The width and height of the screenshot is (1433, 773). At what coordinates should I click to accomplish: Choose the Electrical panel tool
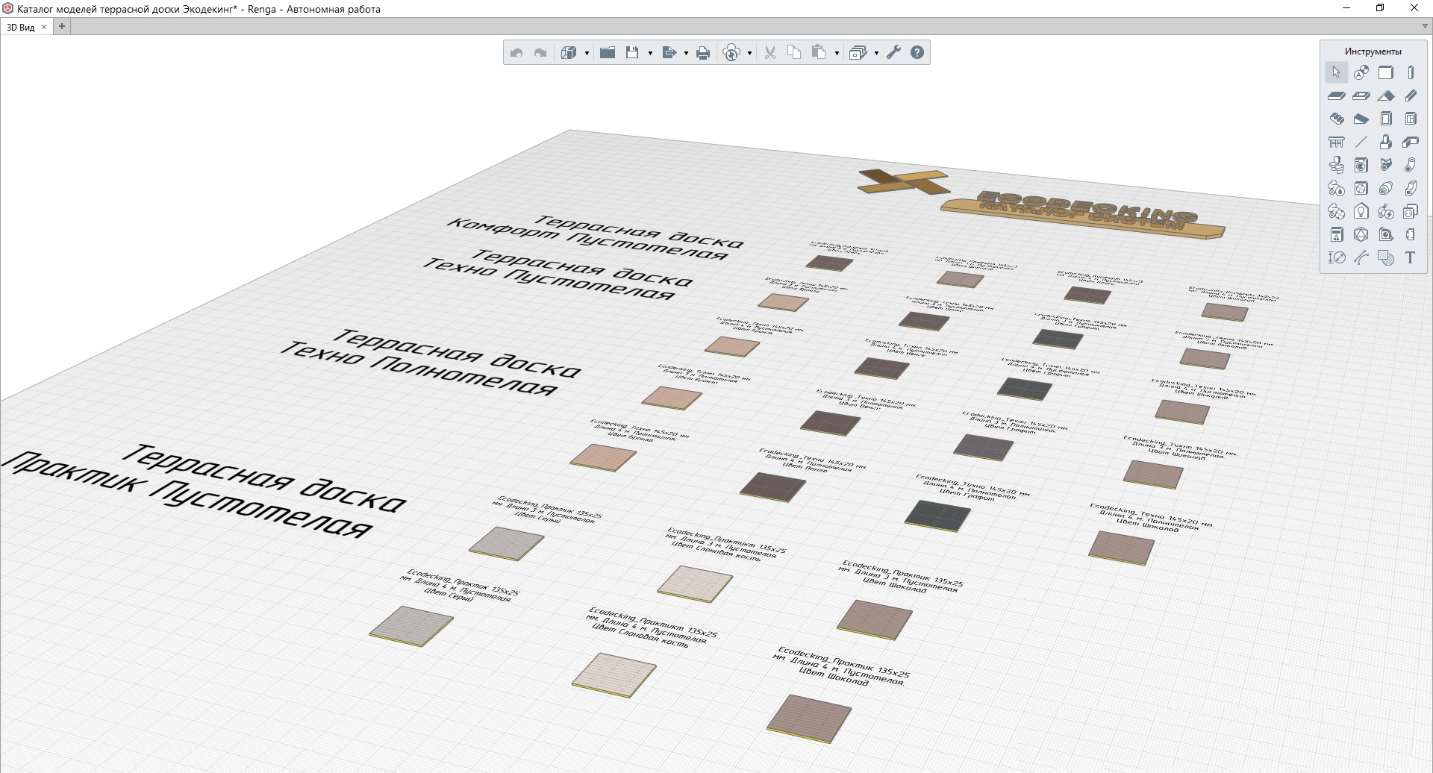click(x=1337, y=234)
